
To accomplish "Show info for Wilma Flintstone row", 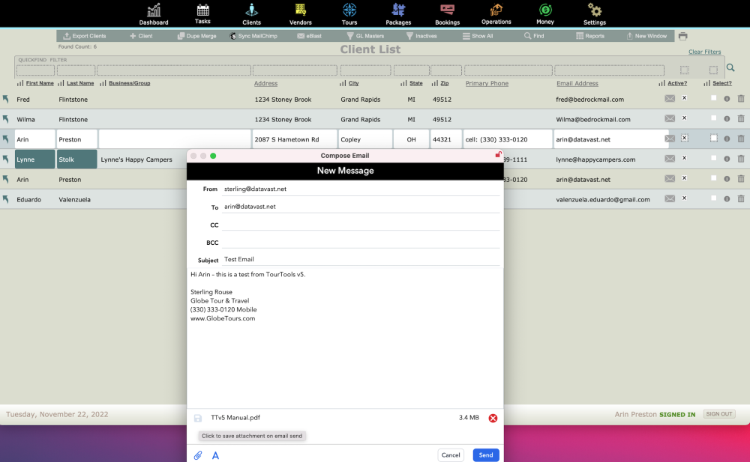I will [727, 118].
